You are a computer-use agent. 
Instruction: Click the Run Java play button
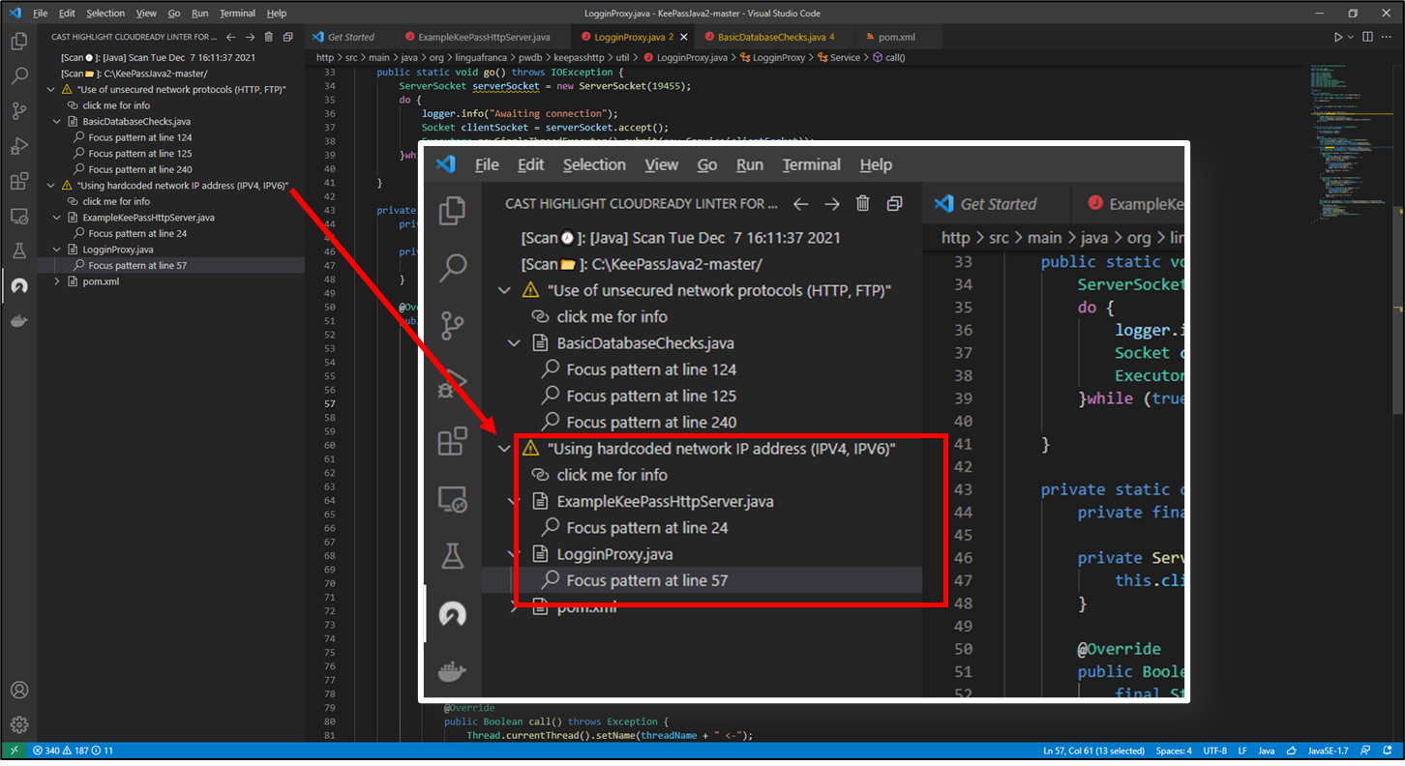(1338, 38)
